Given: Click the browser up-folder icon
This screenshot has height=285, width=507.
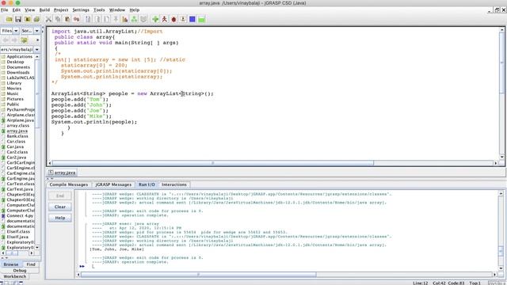Looking at the screenshot, I should click(24, 40).
